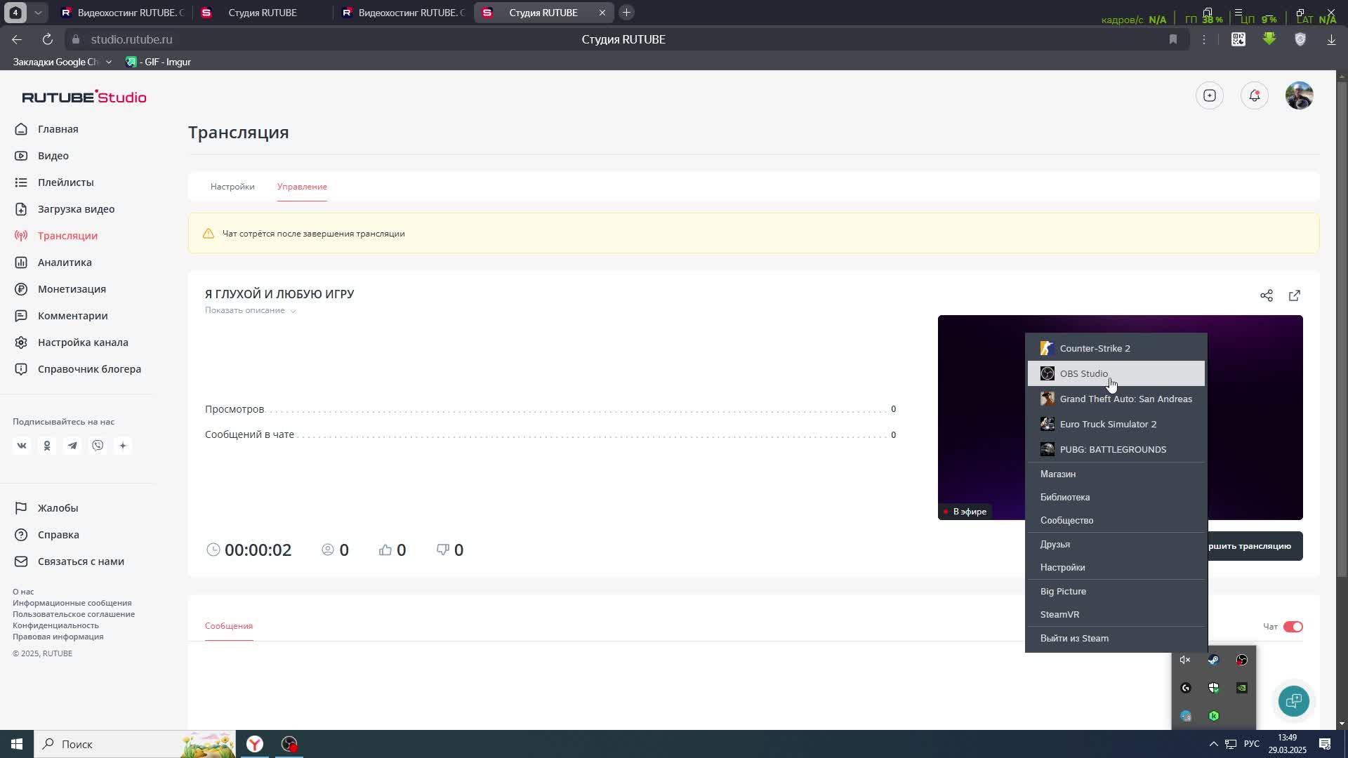Select Counter-Strike 2 in Steam menu
Viewport: 1348px width, 758px height.
tap(1116, 348)
